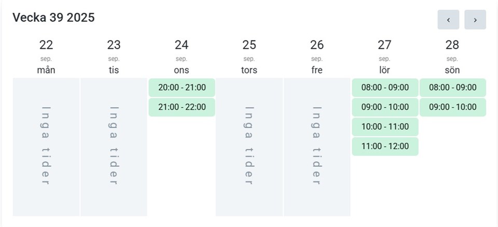Screen dimensions: 498x227
Task: Click Friday's empty "Inga tider" column
Action: [x=317, y=147]
